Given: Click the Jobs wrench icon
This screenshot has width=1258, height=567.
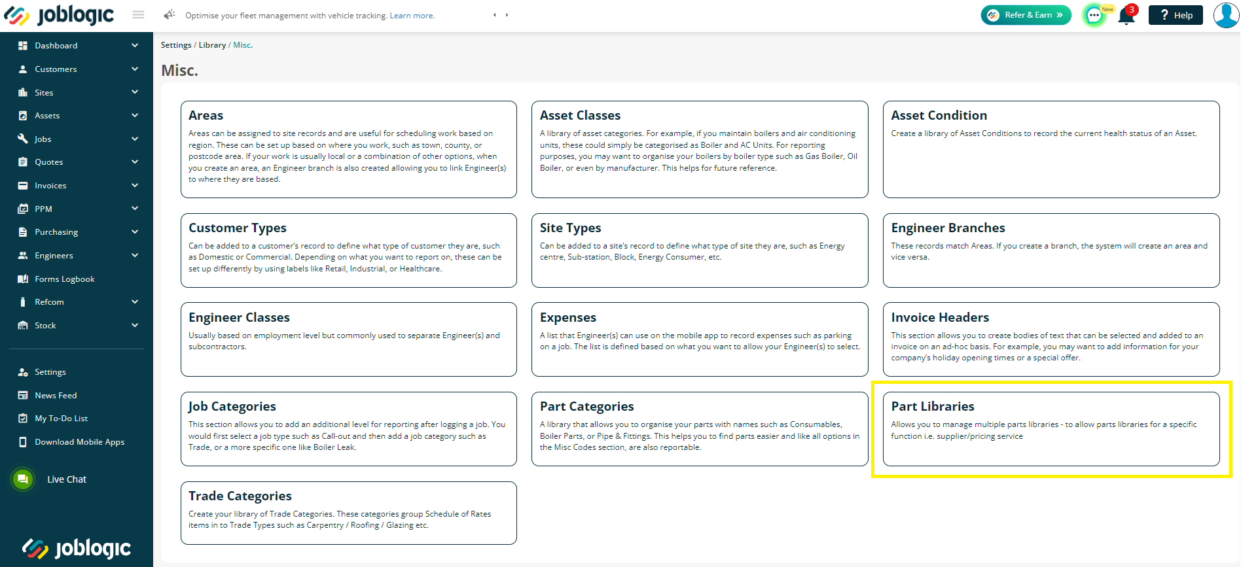Looking at the screenshot, I should 23,139.
